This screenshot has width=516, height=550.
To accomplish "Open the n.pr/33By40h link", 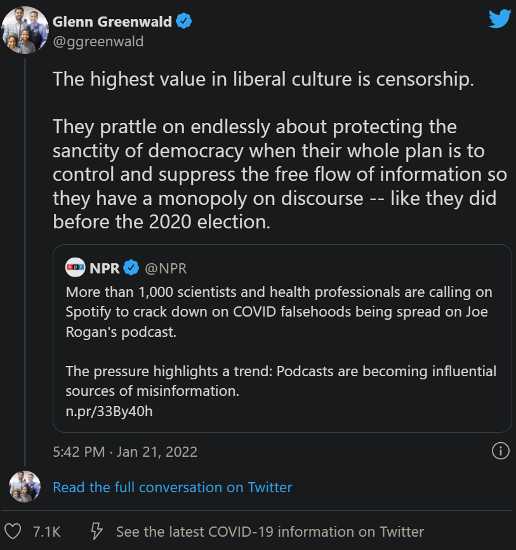I will click(x=109, y=411).
